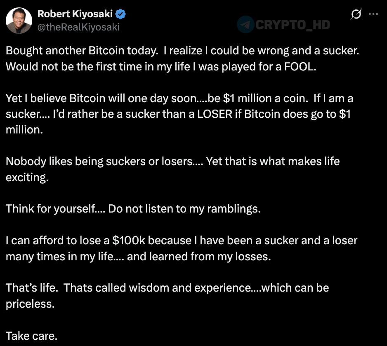Click the Grok slashed-circle icon

point(356,14)
